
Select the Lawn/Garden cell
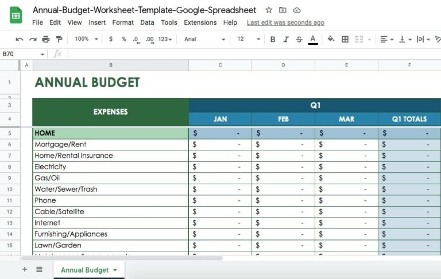[x=110, y=246]
